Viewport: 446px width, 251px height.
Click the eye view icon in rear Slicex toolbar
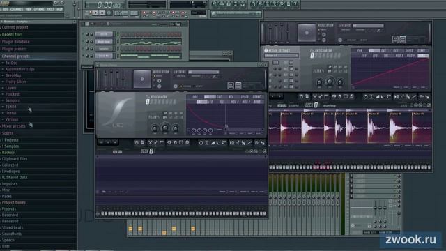point(334,97)
